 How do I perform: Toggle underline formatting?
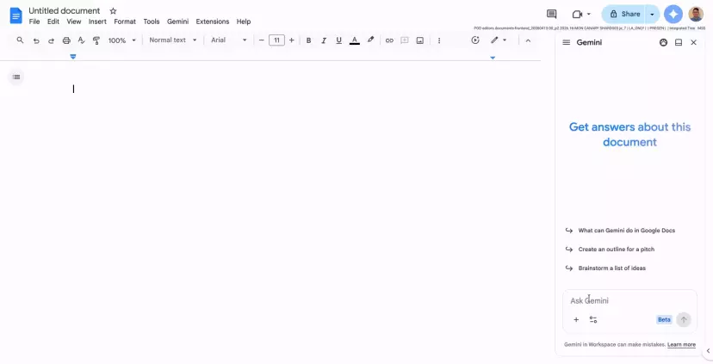pyautogui.click(x=338, y=40)
